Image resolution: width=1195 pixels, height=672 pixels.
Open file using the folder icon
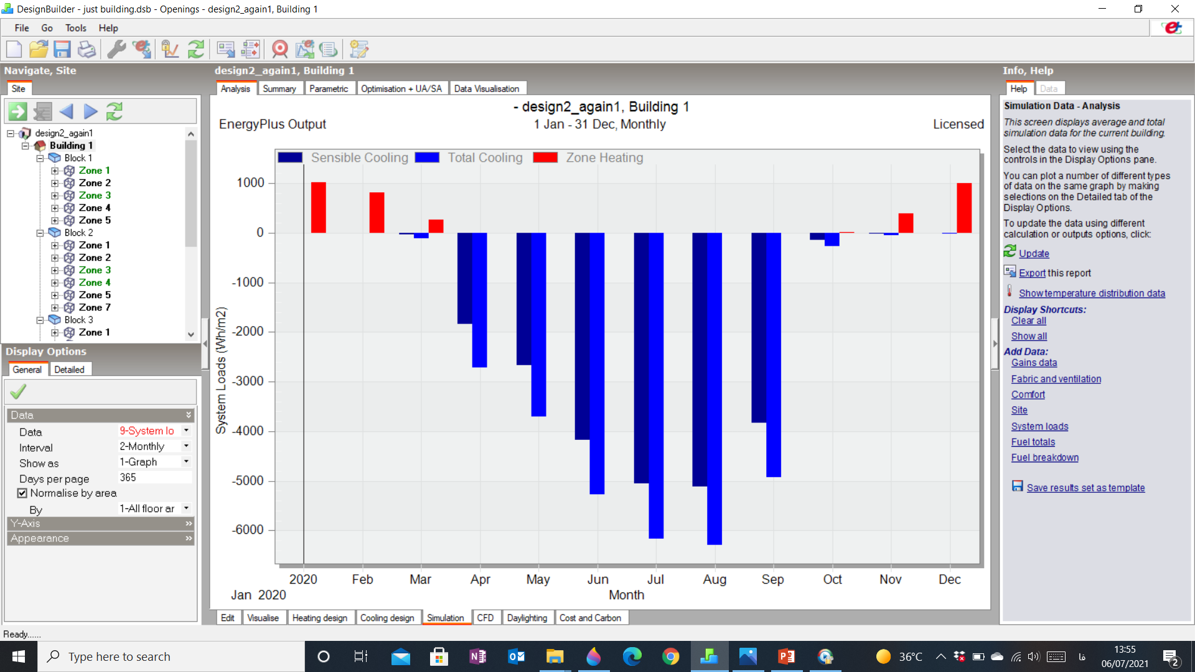[x=39, y=49]
